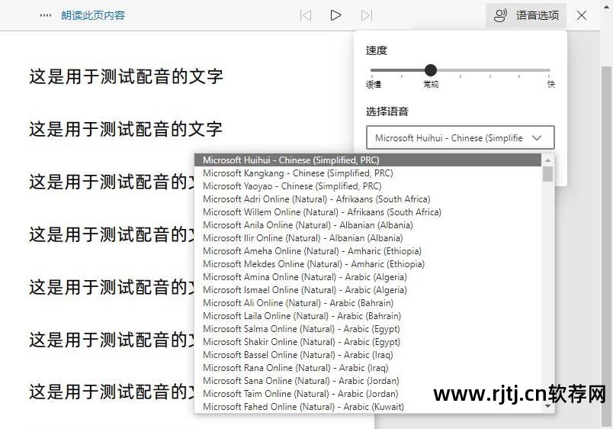Choose Microsoft Ismael Online Arabic (Algeria)
This screenshot has height=429, width=613.
pyautogui.click(x=367, y=289)
